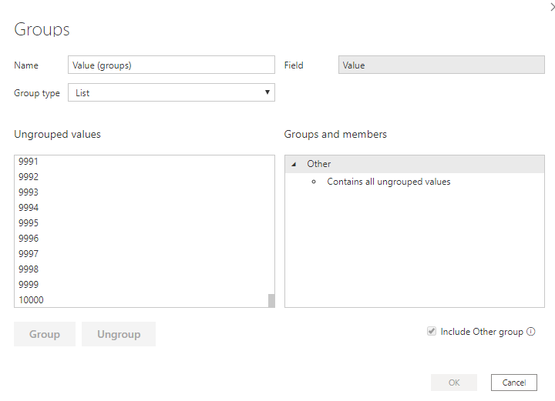This screenshot has width=555, height=401.
Task: Select value 9996 in ungrouped list
Action: point(29,239)
